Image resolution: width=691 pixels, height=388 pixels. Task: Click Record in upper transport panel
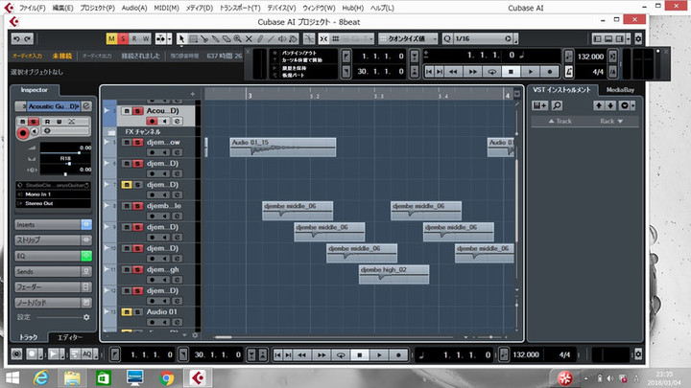click(550, 71)
